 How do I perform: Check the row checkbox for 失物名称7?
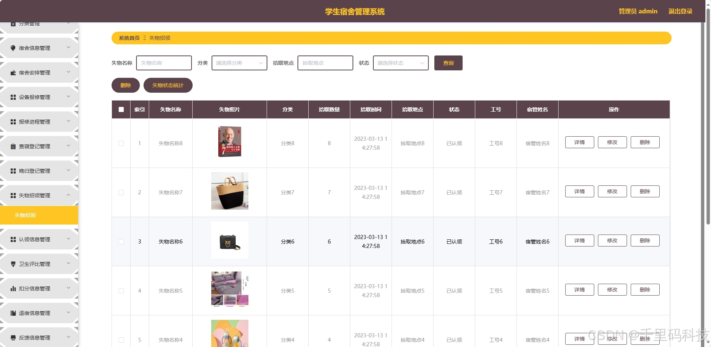pyautogui.click(x=121, y=192)
